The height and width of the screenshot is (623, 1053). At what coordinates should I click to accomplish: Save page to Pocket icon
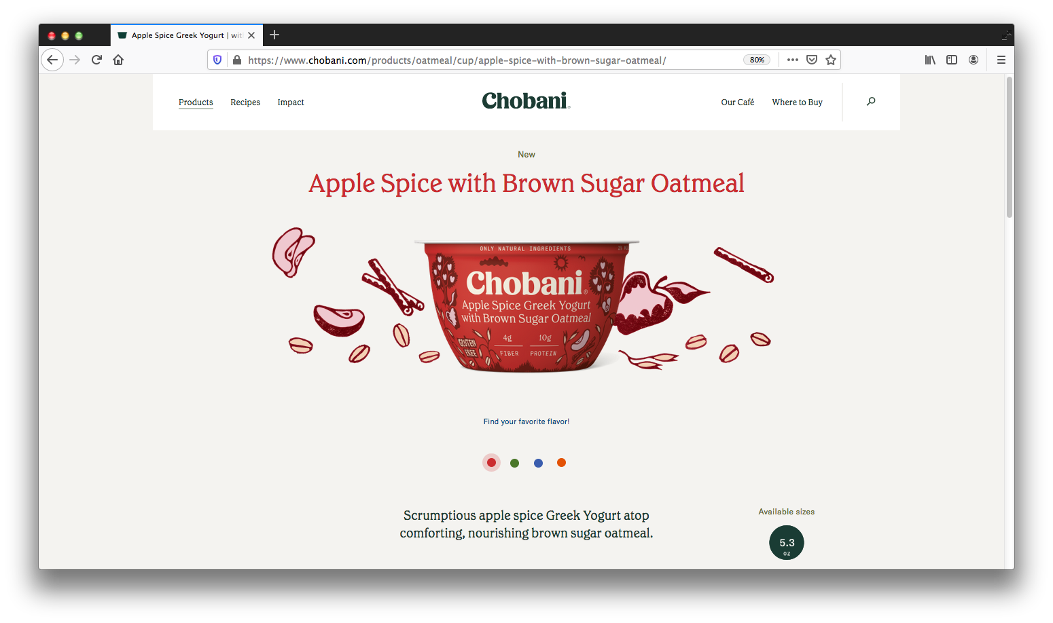[811, 60]
